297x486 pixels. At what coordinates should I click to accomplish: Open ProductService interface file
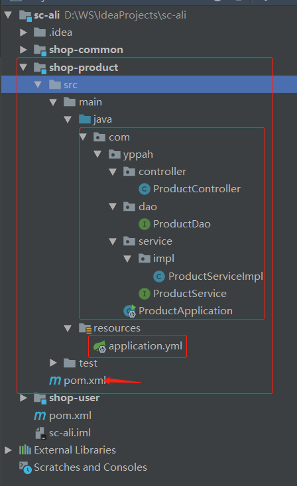190,294
